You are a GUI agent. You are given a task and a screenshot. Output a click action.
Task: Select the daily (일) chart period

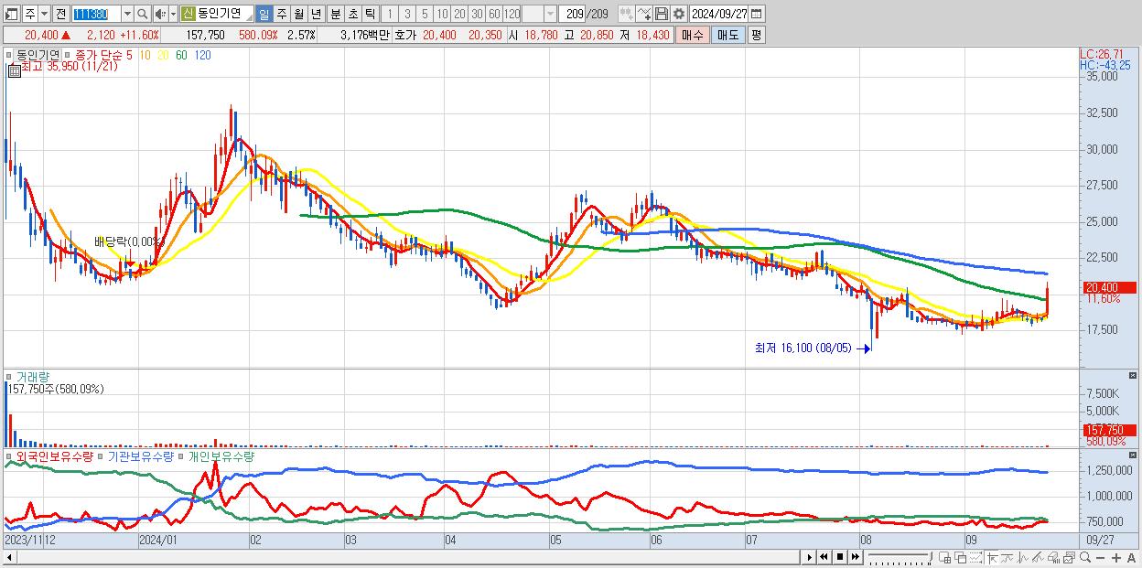pos(264,14)
